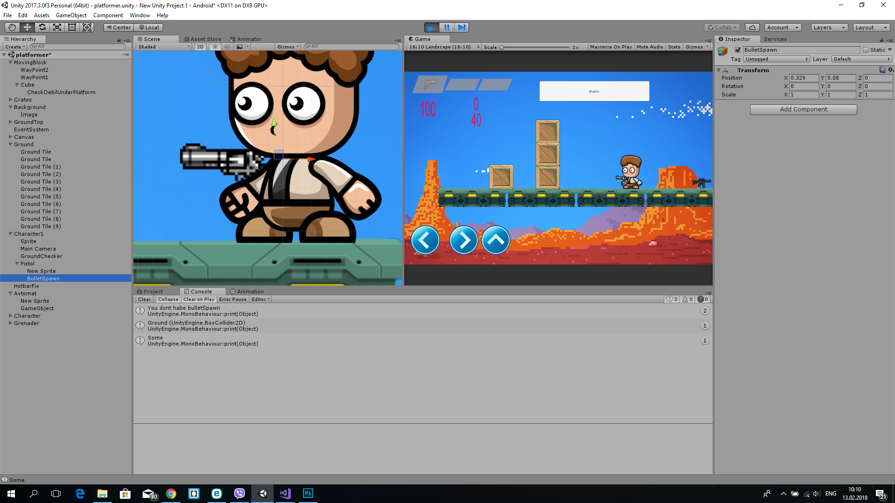Viewport: 895px width, 503px height.
Task: Toggle 2D scene view mode
Action: click(x=200, y=47)
